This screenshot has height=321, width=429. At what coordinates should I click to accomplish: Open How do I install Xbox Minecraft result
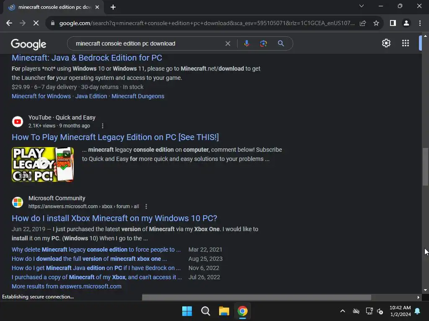(x=114, y=218)
